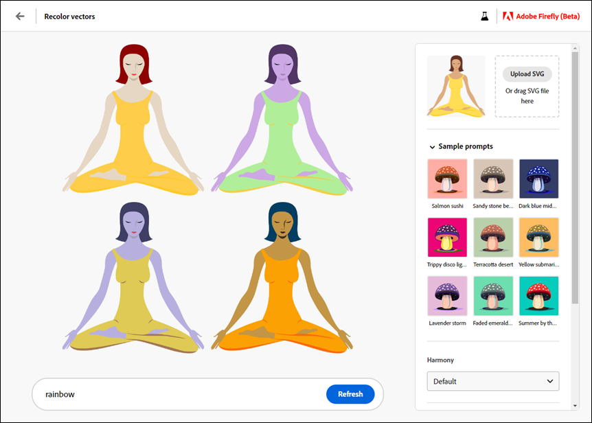This screenshot has height=423, width=592.
Task: Choose the Salmon sushi mushroom sample
Action: 447,179
